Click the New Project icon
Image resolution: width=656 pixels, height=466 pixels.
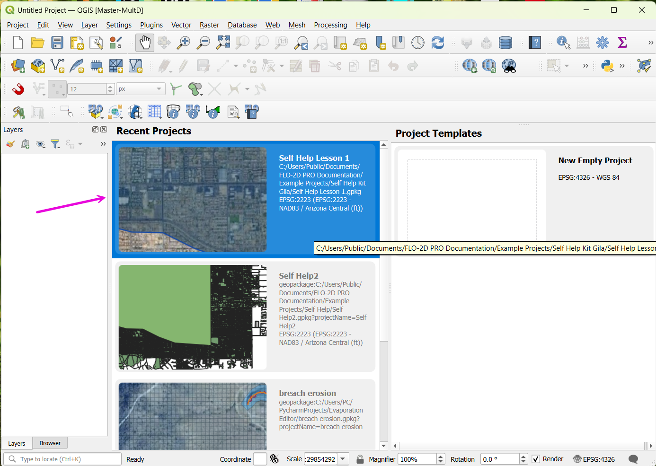[x=18, y=43]
